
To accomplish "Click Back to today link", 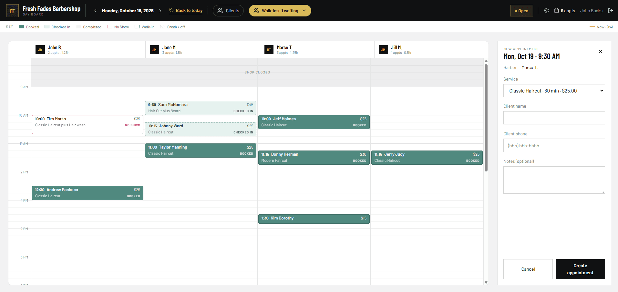I will (x=186, y=11).
